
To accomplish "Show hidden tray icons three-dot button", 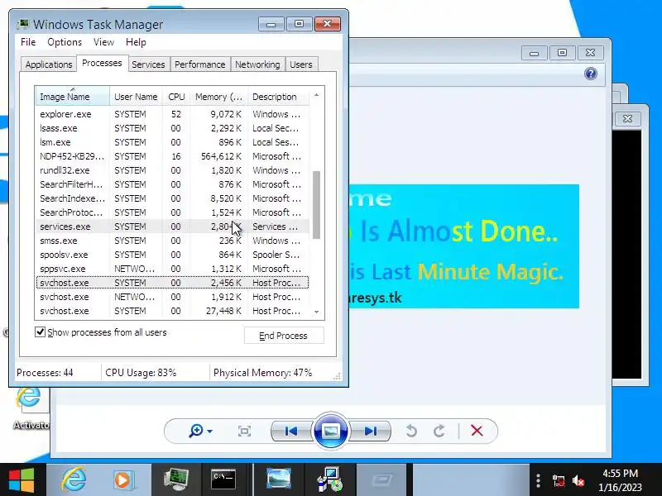I will [x=538, y=480].
